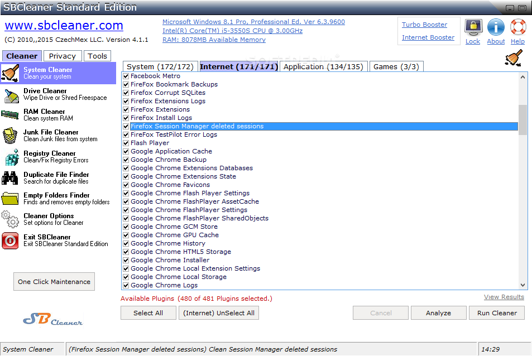Click the 14:29 clock in status bar
Screen dimensions: 532x356
coord(491,349)
